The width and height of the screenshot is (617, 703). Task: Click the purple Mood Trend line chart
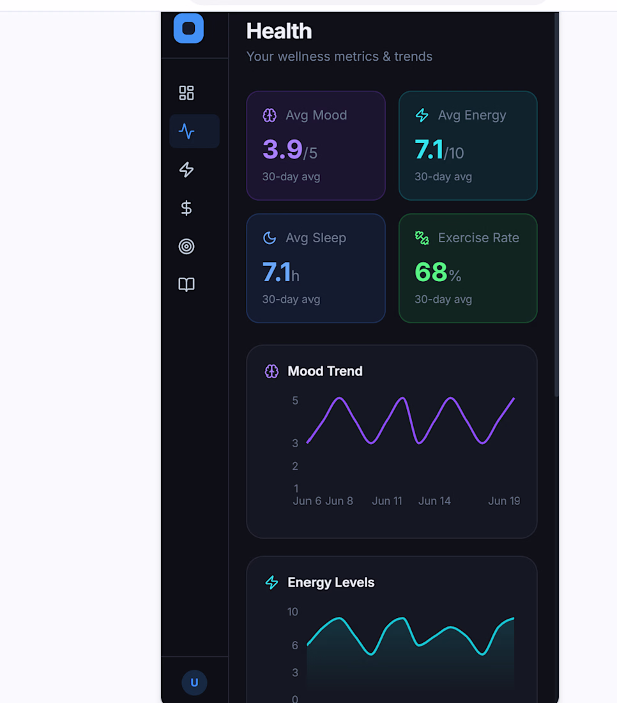point(411,421)
